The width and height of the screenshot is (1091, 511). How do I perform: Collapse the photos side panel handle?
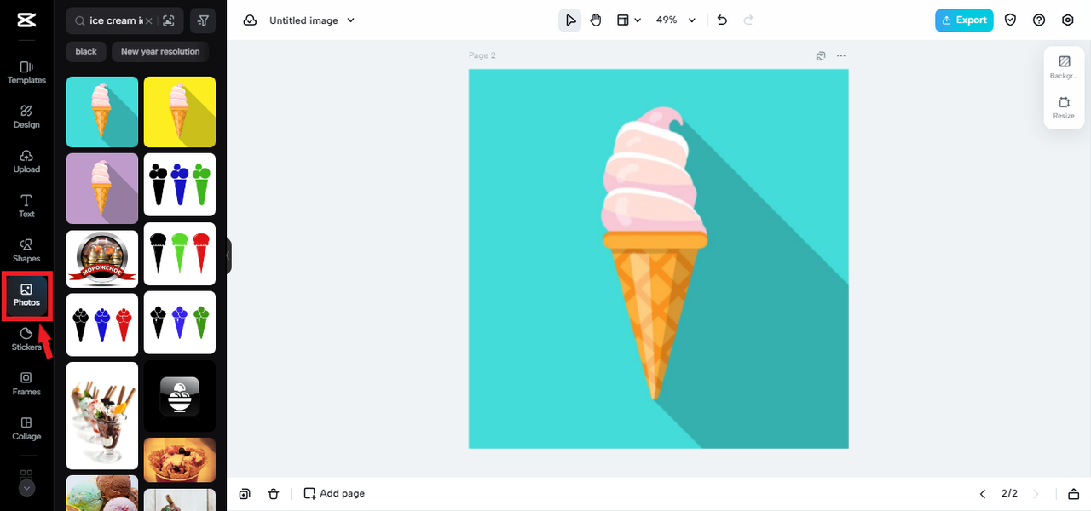228,255
